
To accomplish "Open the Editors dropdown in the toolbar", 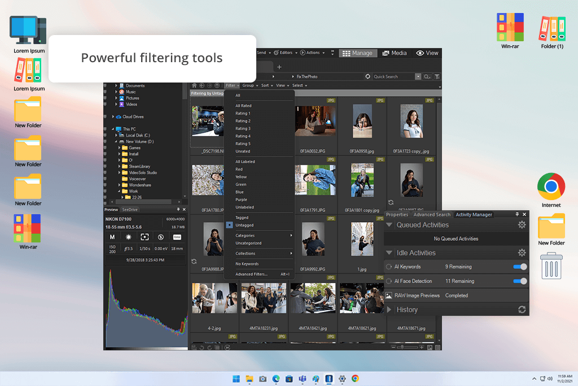I will coord(284,53).
